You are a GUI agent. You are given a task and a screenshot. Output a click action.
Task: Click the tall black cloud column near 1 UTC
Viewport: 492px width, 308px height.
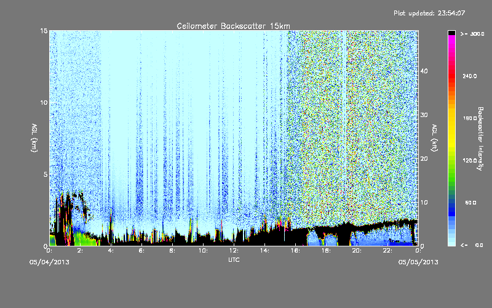click(x=64, y=220)
